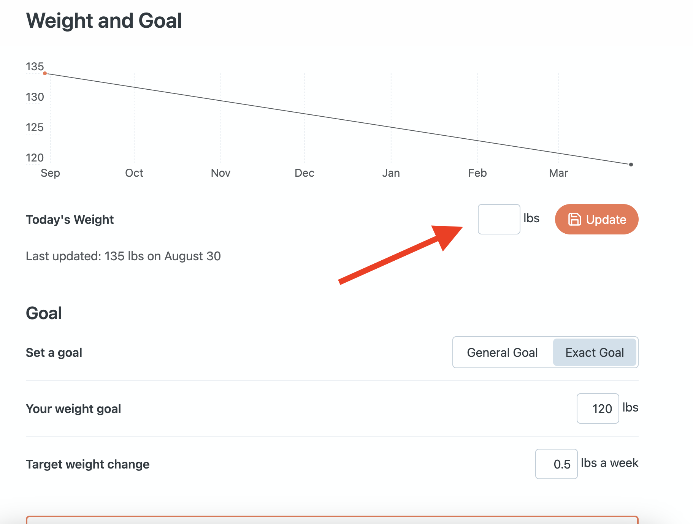Select the Nov label on the chart axis

220,173
